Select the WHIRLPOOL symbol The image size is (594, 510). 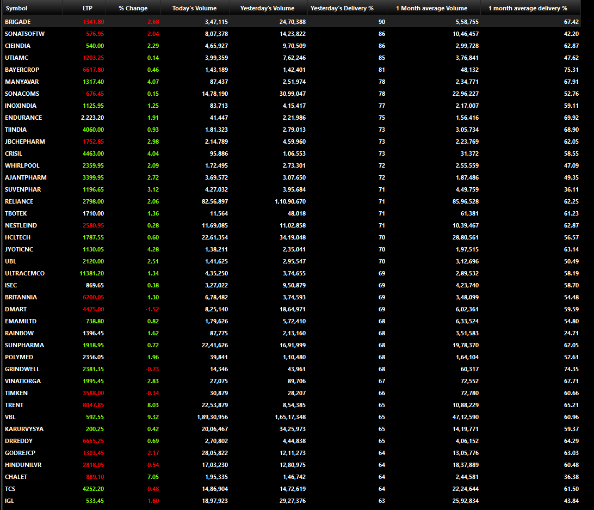pos(22,165)
